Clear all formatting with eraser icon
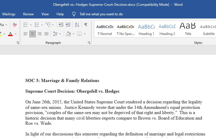Screen dimensions: 216x138 pyautogui.click(x=15, y=25)
